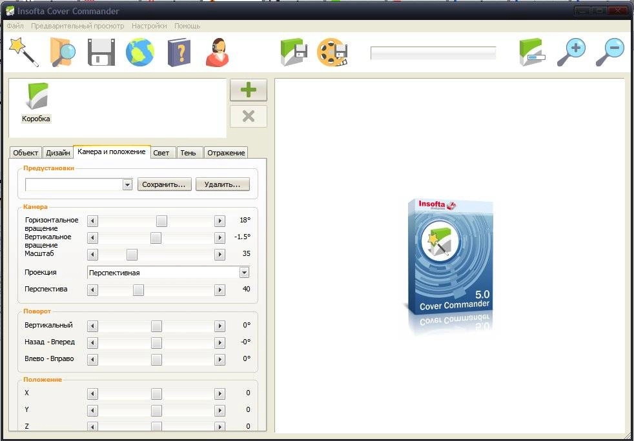Open the Помощь menu
This screenshot has width=634, height=441.
[187, 26]
